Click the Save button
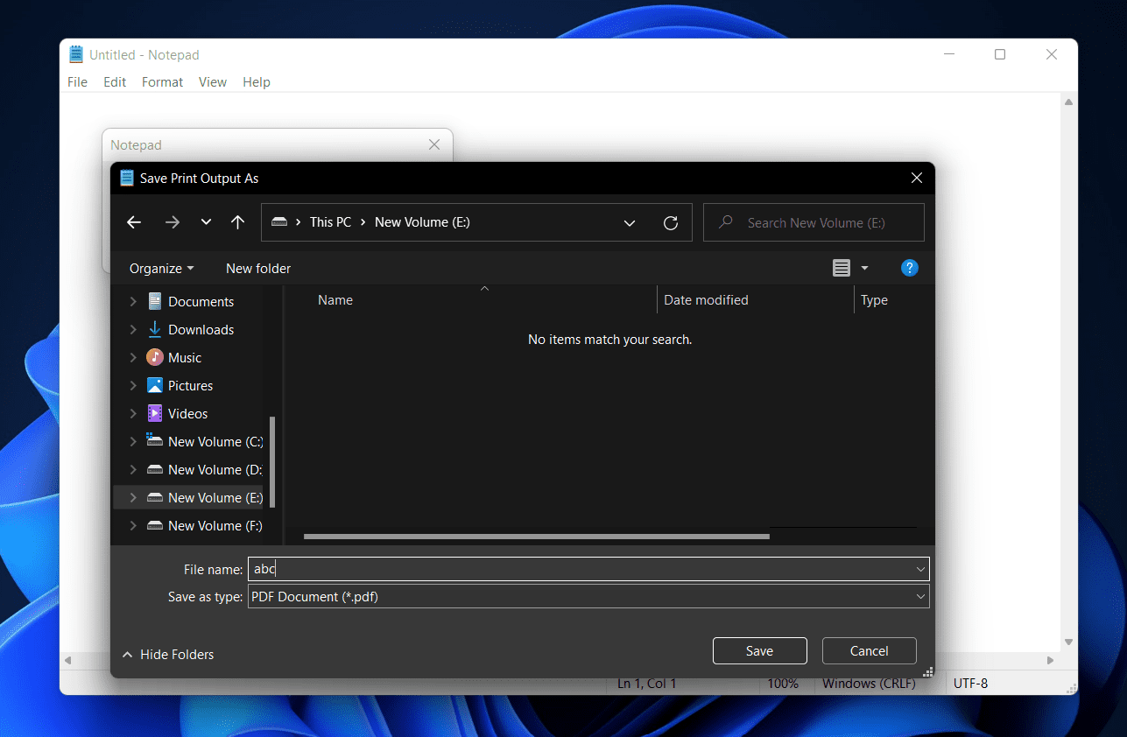1127x737 pixels. click(758, 650)
